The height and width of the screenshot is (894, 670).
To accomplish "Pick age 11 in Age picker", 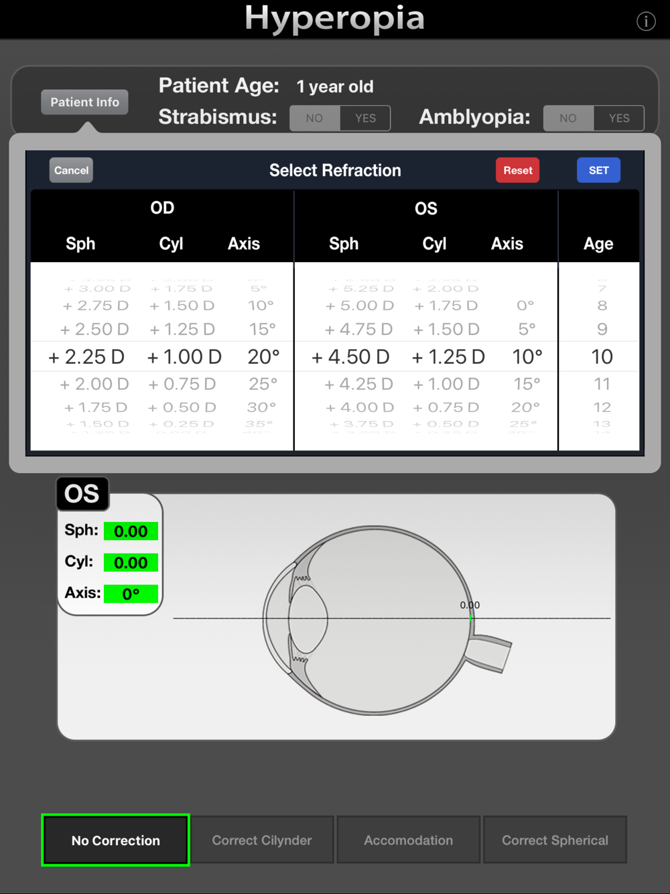I will pos(602,384).
